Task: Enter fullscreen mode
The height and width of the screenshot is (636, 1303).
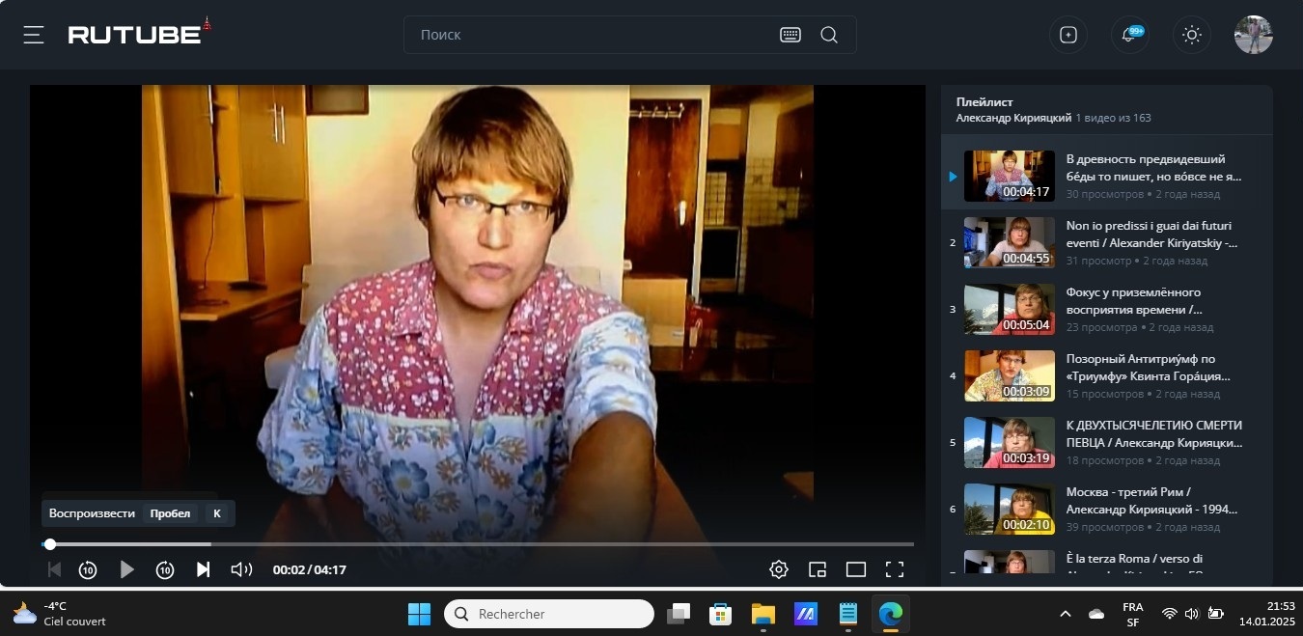Action: point(895,569)
